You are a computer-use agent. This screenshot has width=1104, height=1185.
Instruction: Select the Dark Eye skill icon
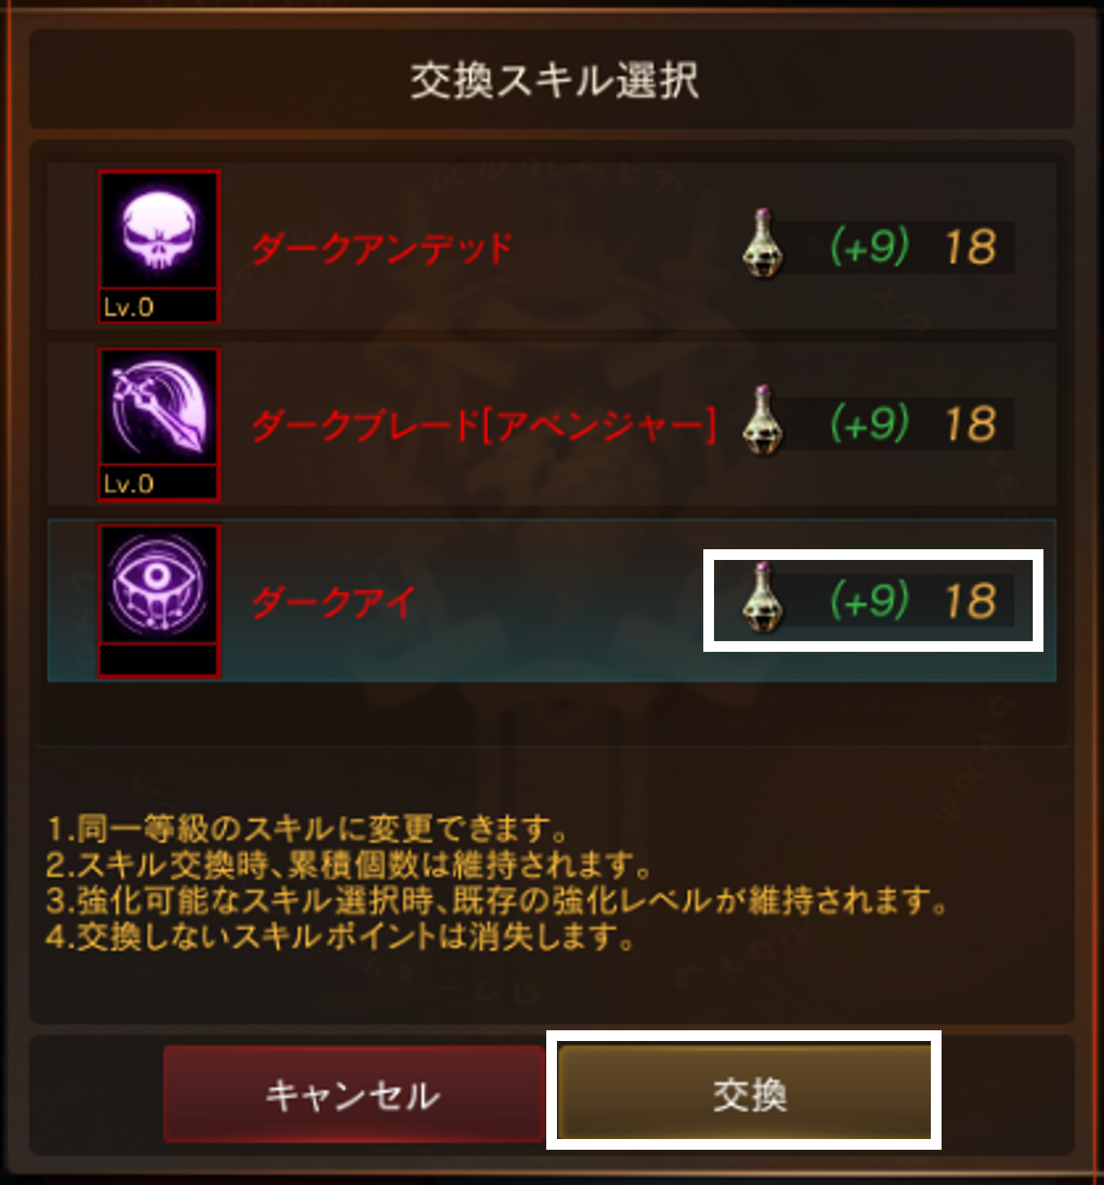(x=159, y=584)
